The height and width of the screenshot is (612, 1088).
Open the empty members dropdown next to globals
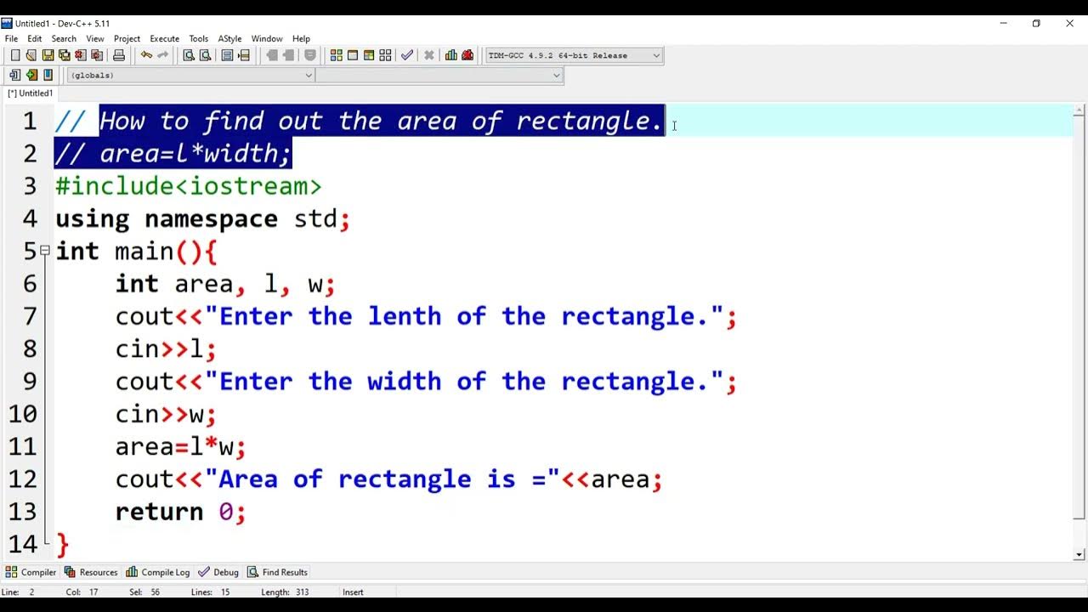[x=439, y=75]
